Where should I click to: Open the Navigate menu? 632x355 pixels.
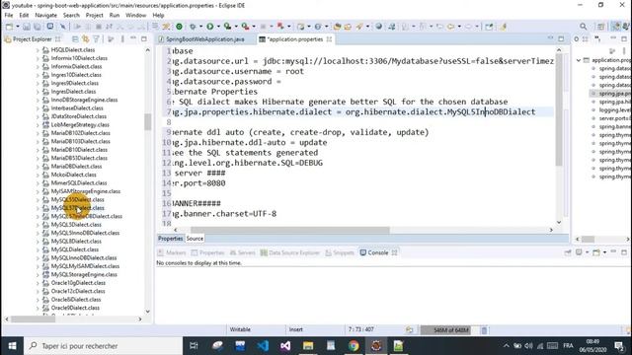pos(46,16)
